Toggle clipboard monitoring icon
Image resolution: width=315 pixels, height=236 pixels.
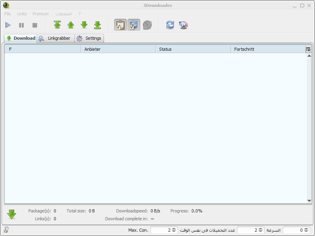click(x=120, y=25)
